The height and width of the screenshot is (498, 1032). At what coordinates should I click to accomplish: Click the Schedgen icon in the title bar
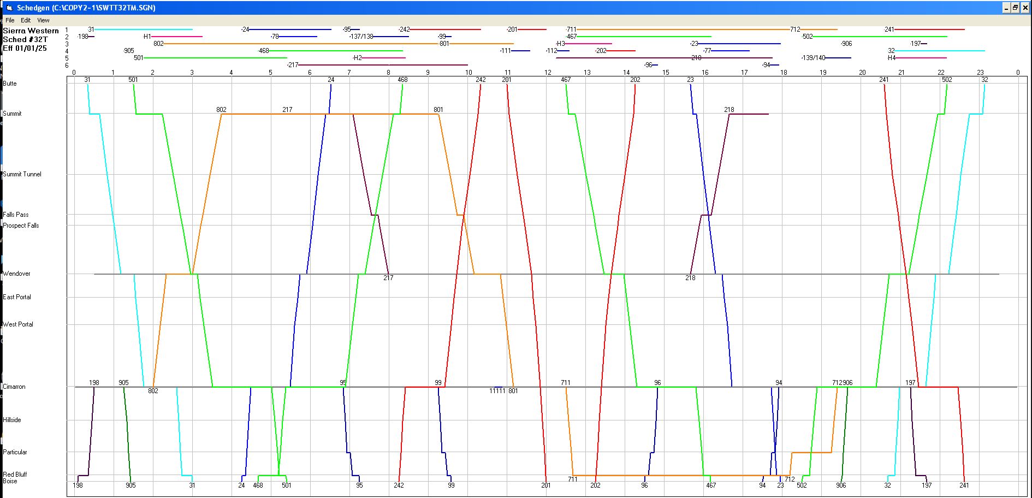(x=9, y=8)
